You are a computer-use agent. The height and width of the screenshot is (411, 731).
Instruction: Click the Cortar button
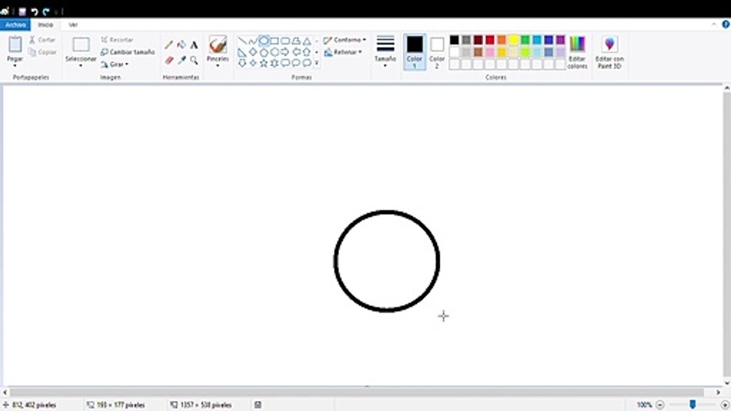[x=42, y=40]
